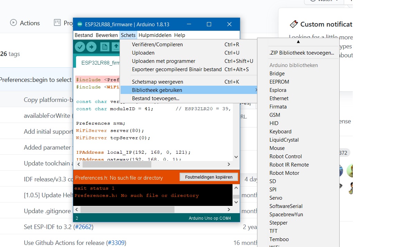Image resolution: width=398 pixels, height=247 pixels.
Task: Open the #3309 pull request link
Action: (116, 243)
